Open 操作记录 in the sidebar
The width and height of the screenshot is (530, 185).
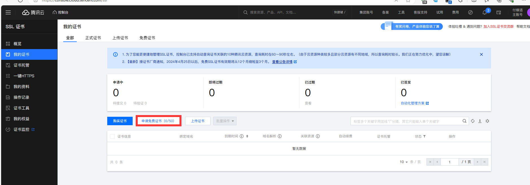pos(29,97)
